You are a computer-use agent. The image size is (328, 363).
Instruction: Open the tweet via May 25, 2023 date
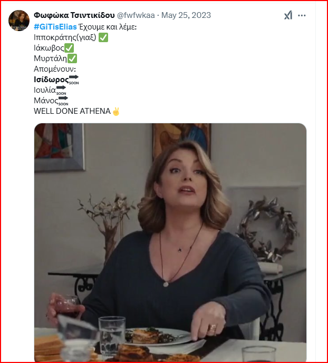coord(186,15)
